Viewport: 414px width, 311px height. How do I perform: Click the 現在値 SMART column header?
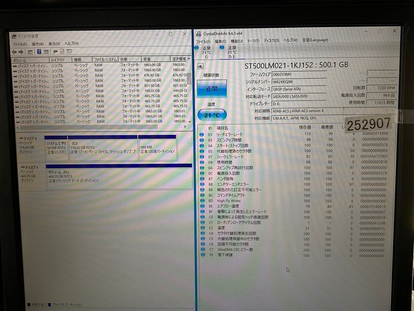[305, 128]
